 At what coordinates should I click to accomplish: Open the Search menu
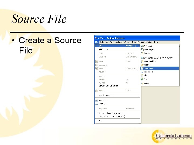(127, 42)
